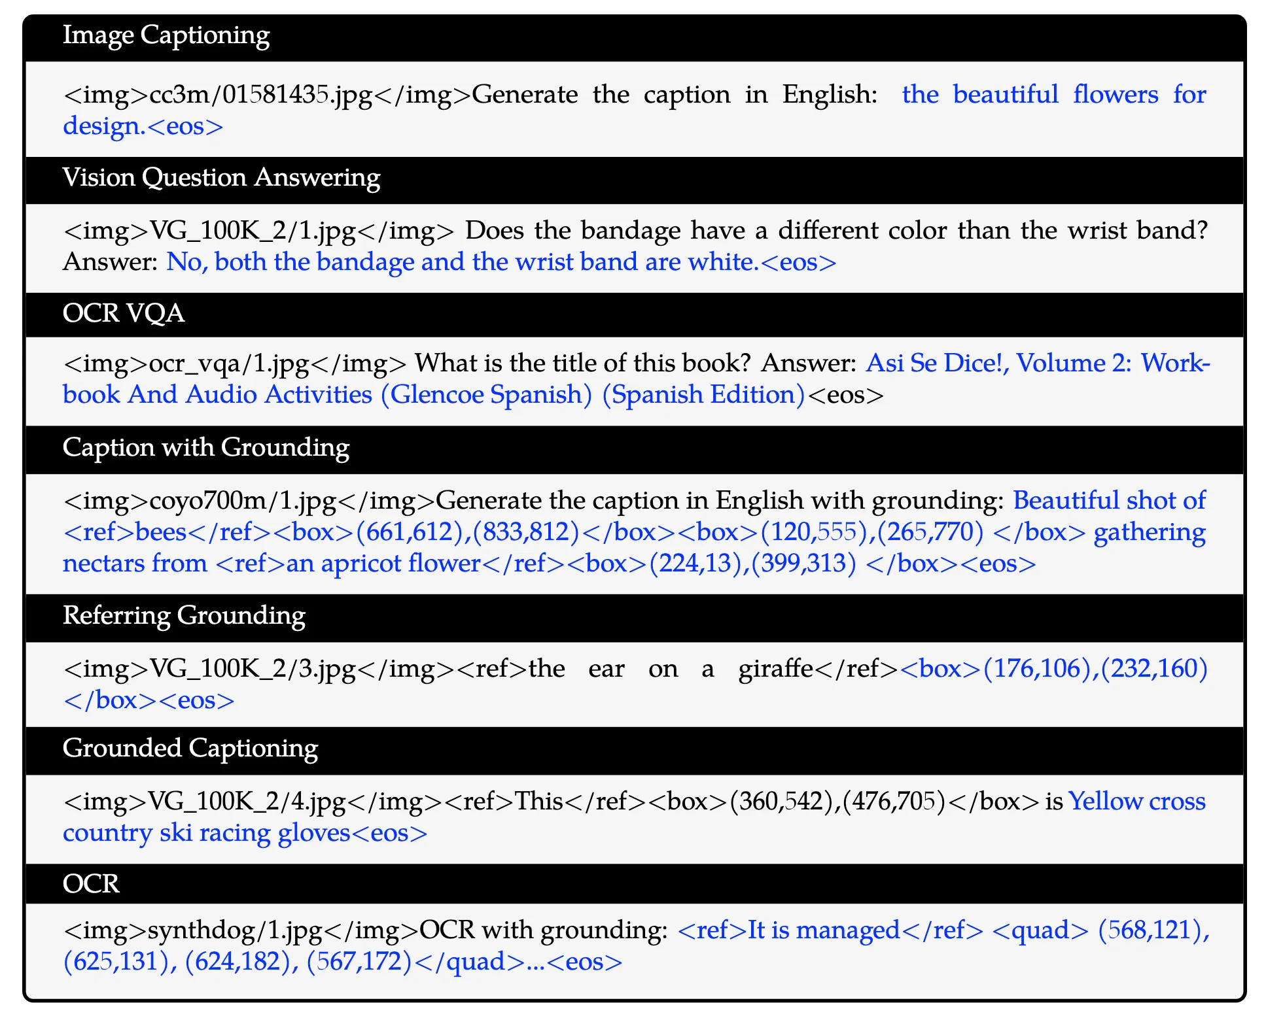Click the OCR VQA section header

pos(123,314)
